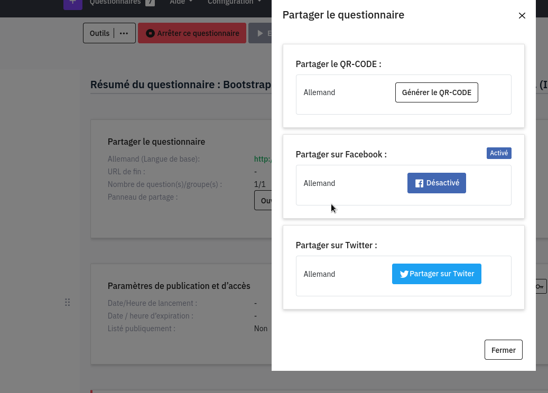Click the key icon at right edge

(x=540, y=286)
